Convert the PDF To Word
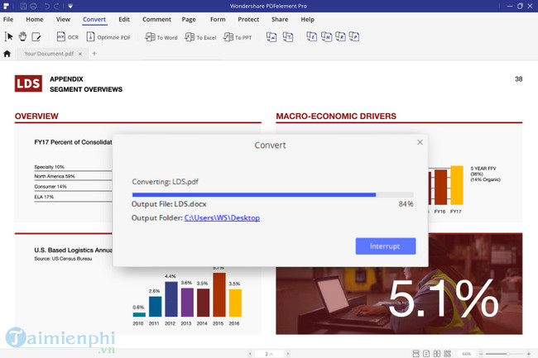This screenshot has height=358, width=538. (161, 37)
